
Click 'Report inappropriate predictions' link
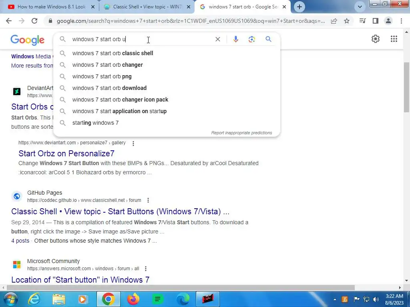241,133
